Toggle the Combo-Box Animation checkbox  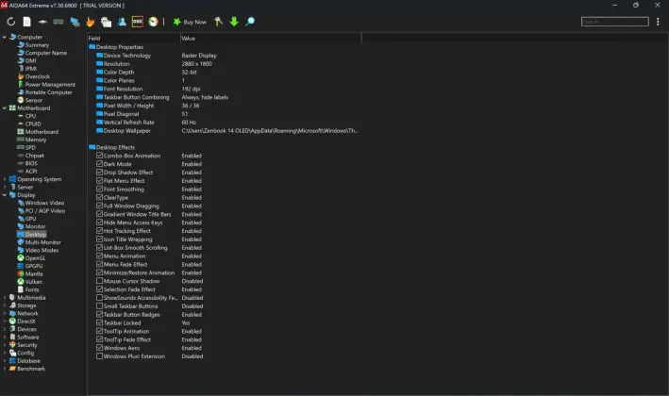pyautogui.click(x=99, y=156)
